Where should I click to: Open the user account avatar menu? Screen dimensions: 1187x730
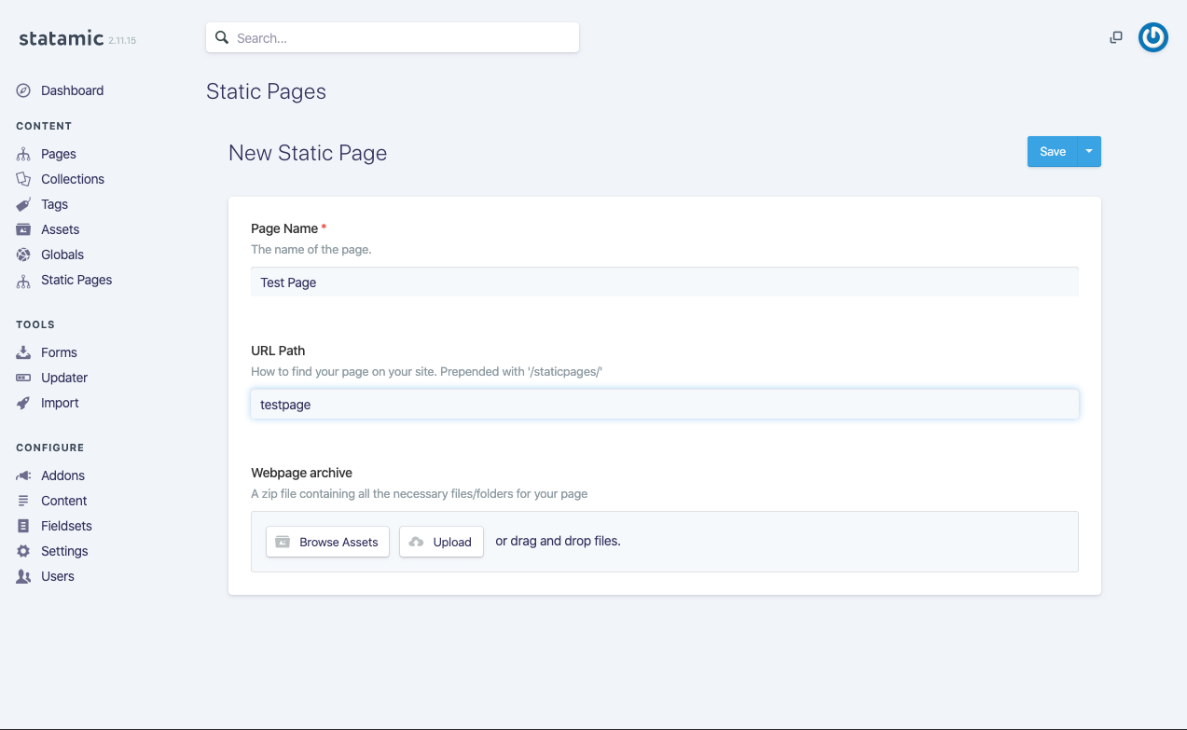click(x=1153, y=37)
